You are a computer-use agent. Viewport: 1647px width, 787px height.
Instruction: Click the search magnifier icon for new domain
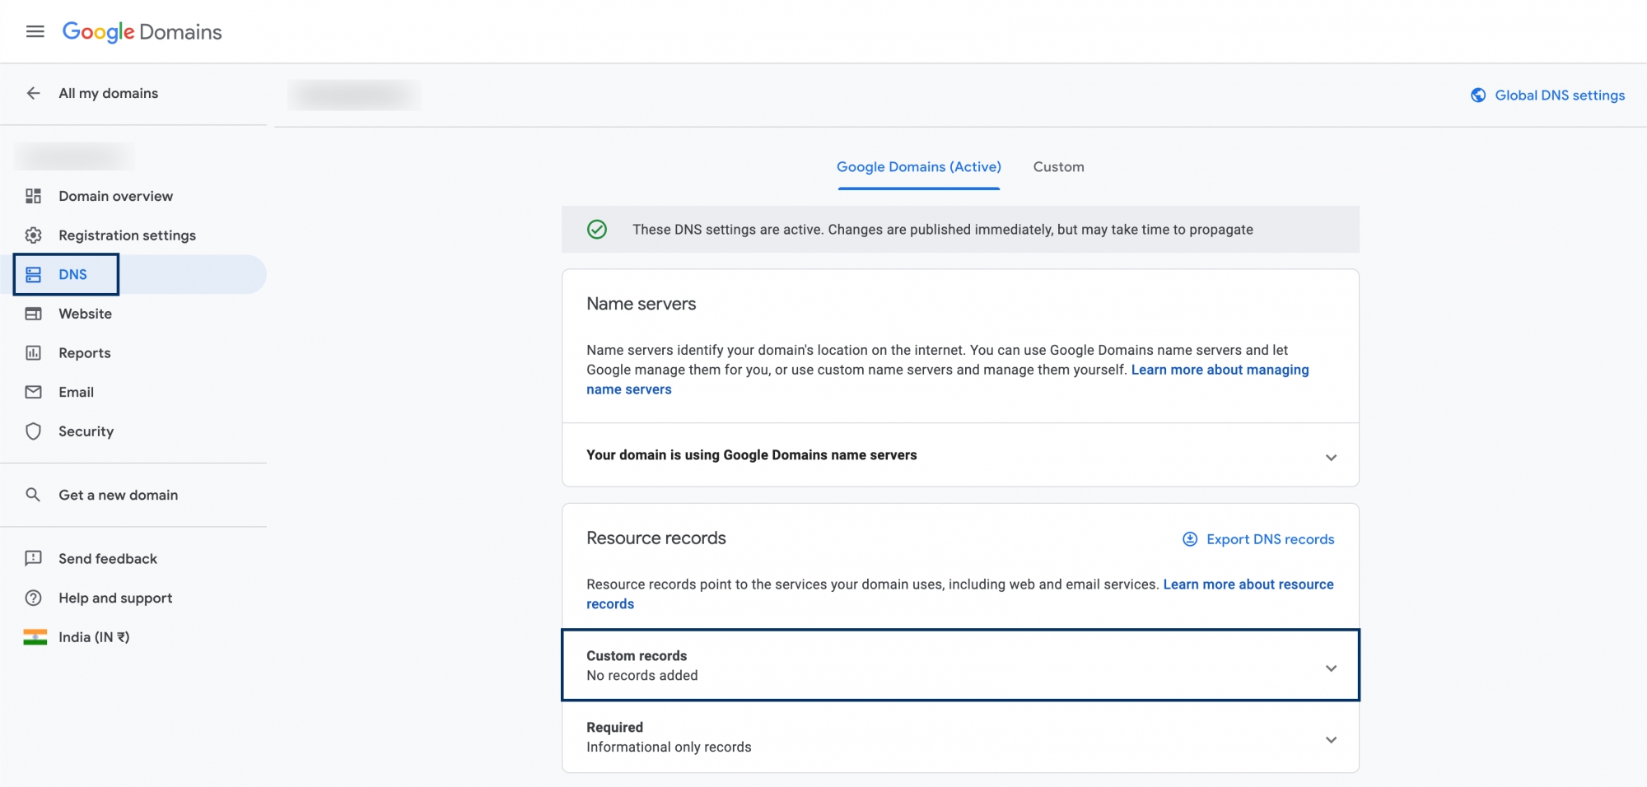coord(33,495)
